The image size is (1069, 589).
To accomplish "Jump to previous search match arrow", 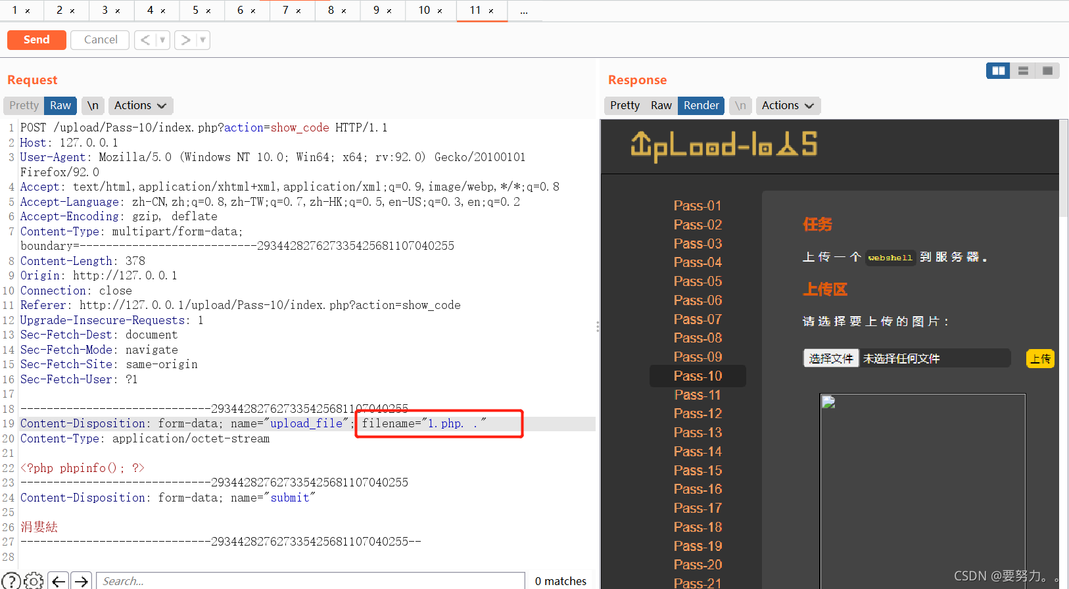I will (59, 581).
